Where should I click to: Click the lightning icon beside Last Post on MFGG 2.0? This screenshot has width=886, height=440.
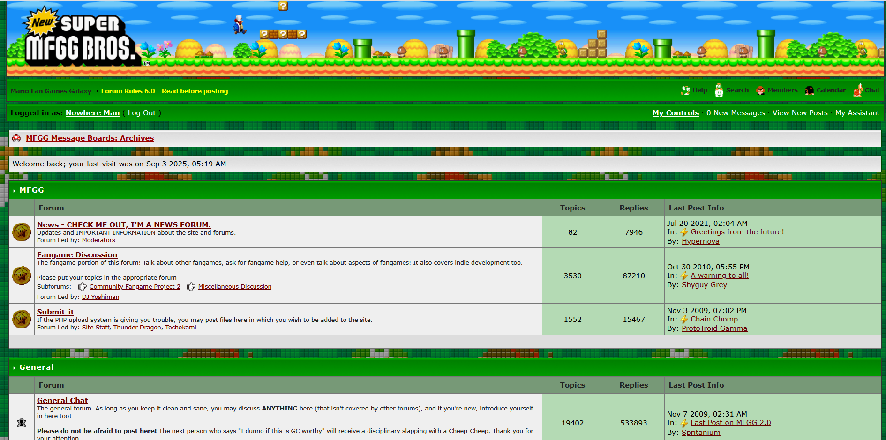[684, 423]
